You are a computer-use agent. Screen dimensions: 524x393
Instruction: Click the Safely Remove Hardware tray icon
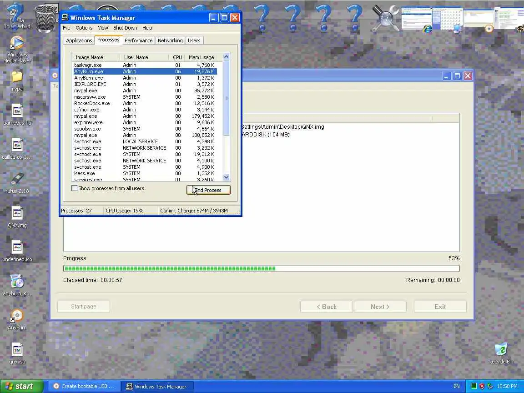[x=490, y=386]
